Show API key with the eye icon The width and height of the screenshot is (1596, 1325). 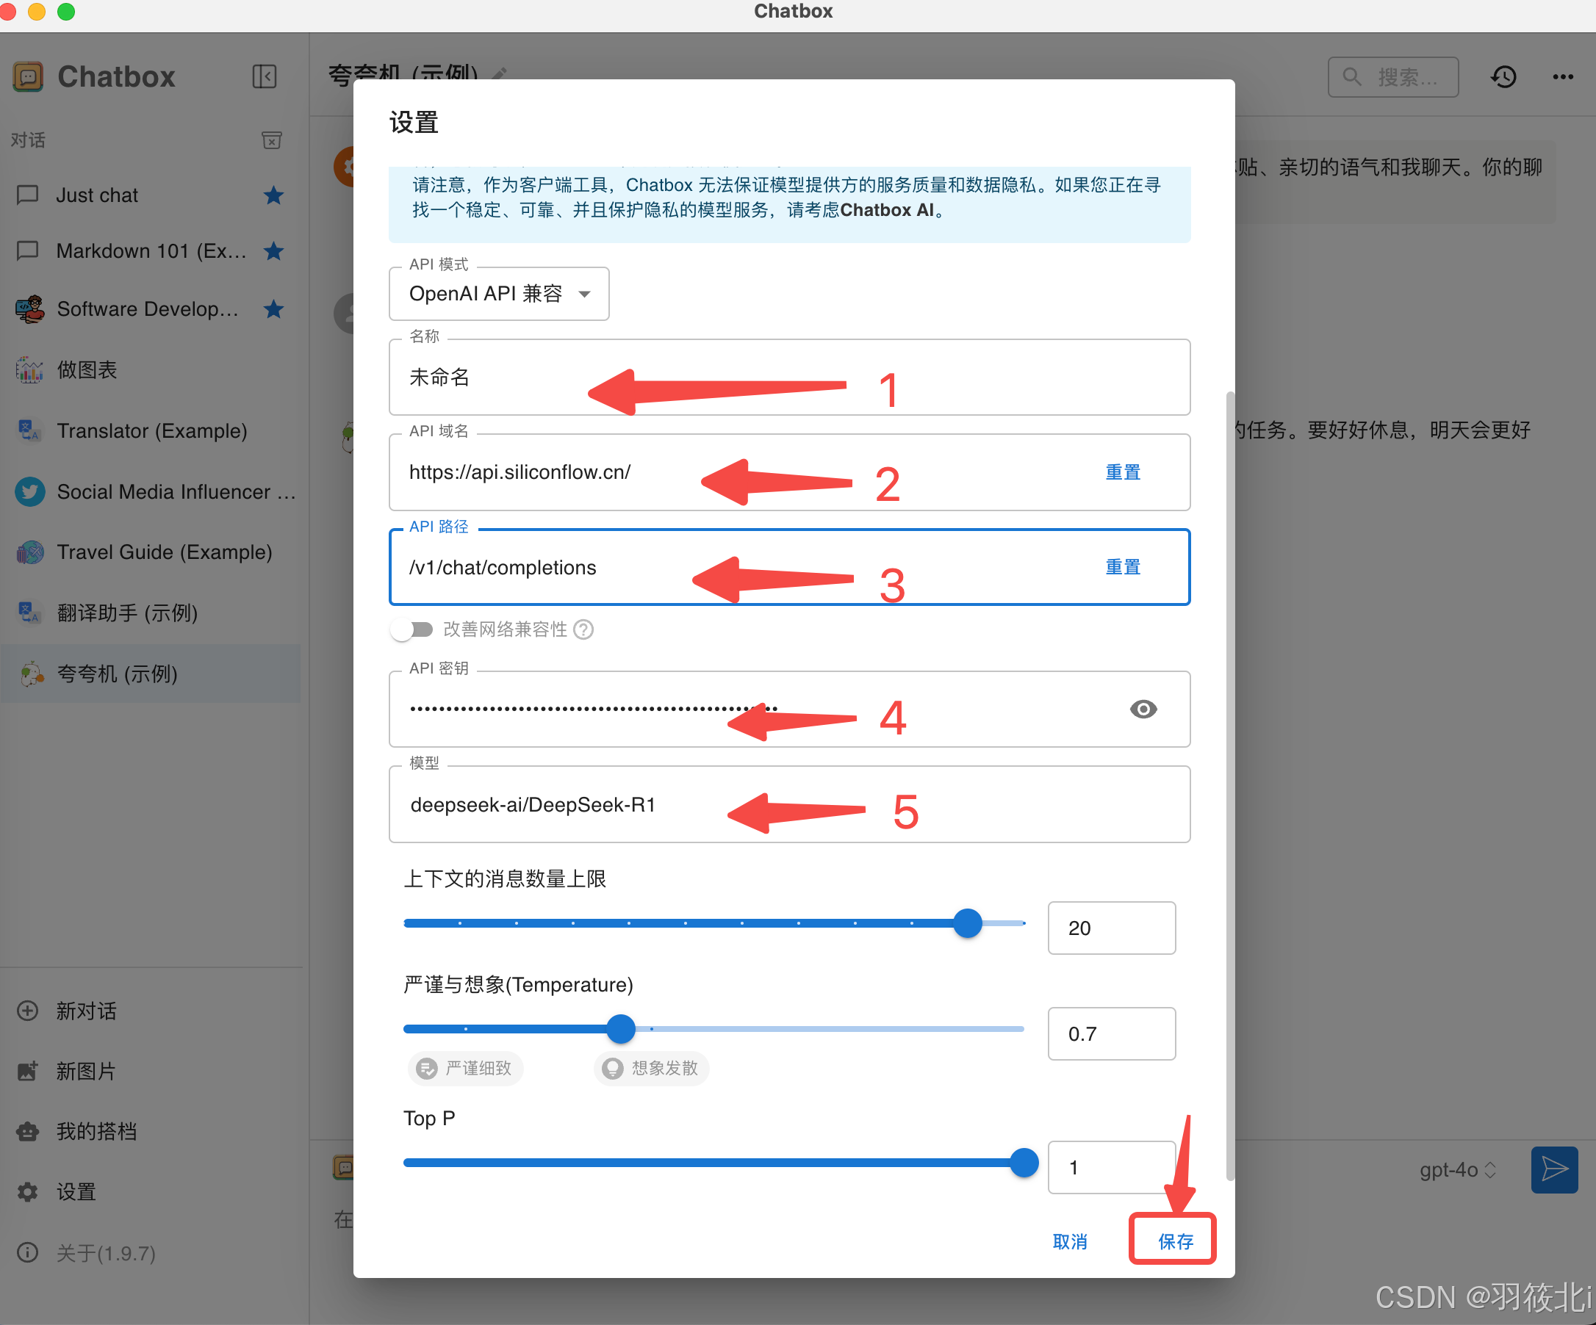tap(1143, 709)
